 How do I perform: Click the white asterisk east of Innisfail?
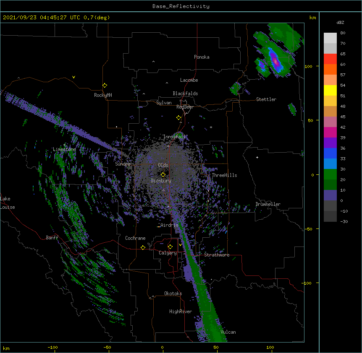[211, 127]
